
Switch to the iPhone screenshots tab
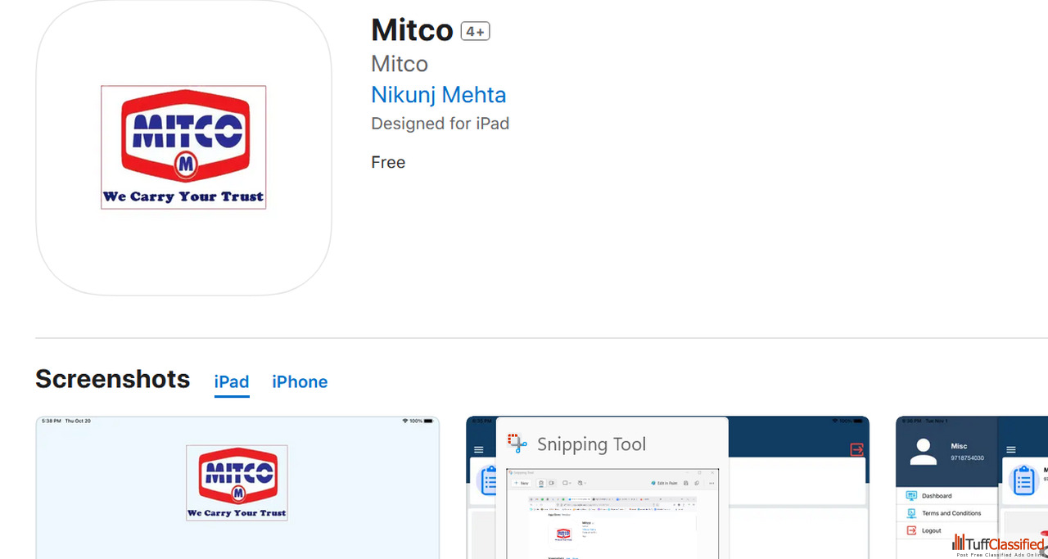coord(300,382)
